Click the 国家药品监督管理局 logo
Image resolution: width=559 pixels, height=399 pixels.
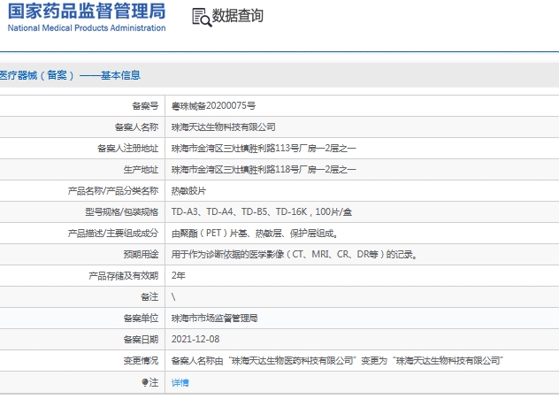[x=87, y=11]
